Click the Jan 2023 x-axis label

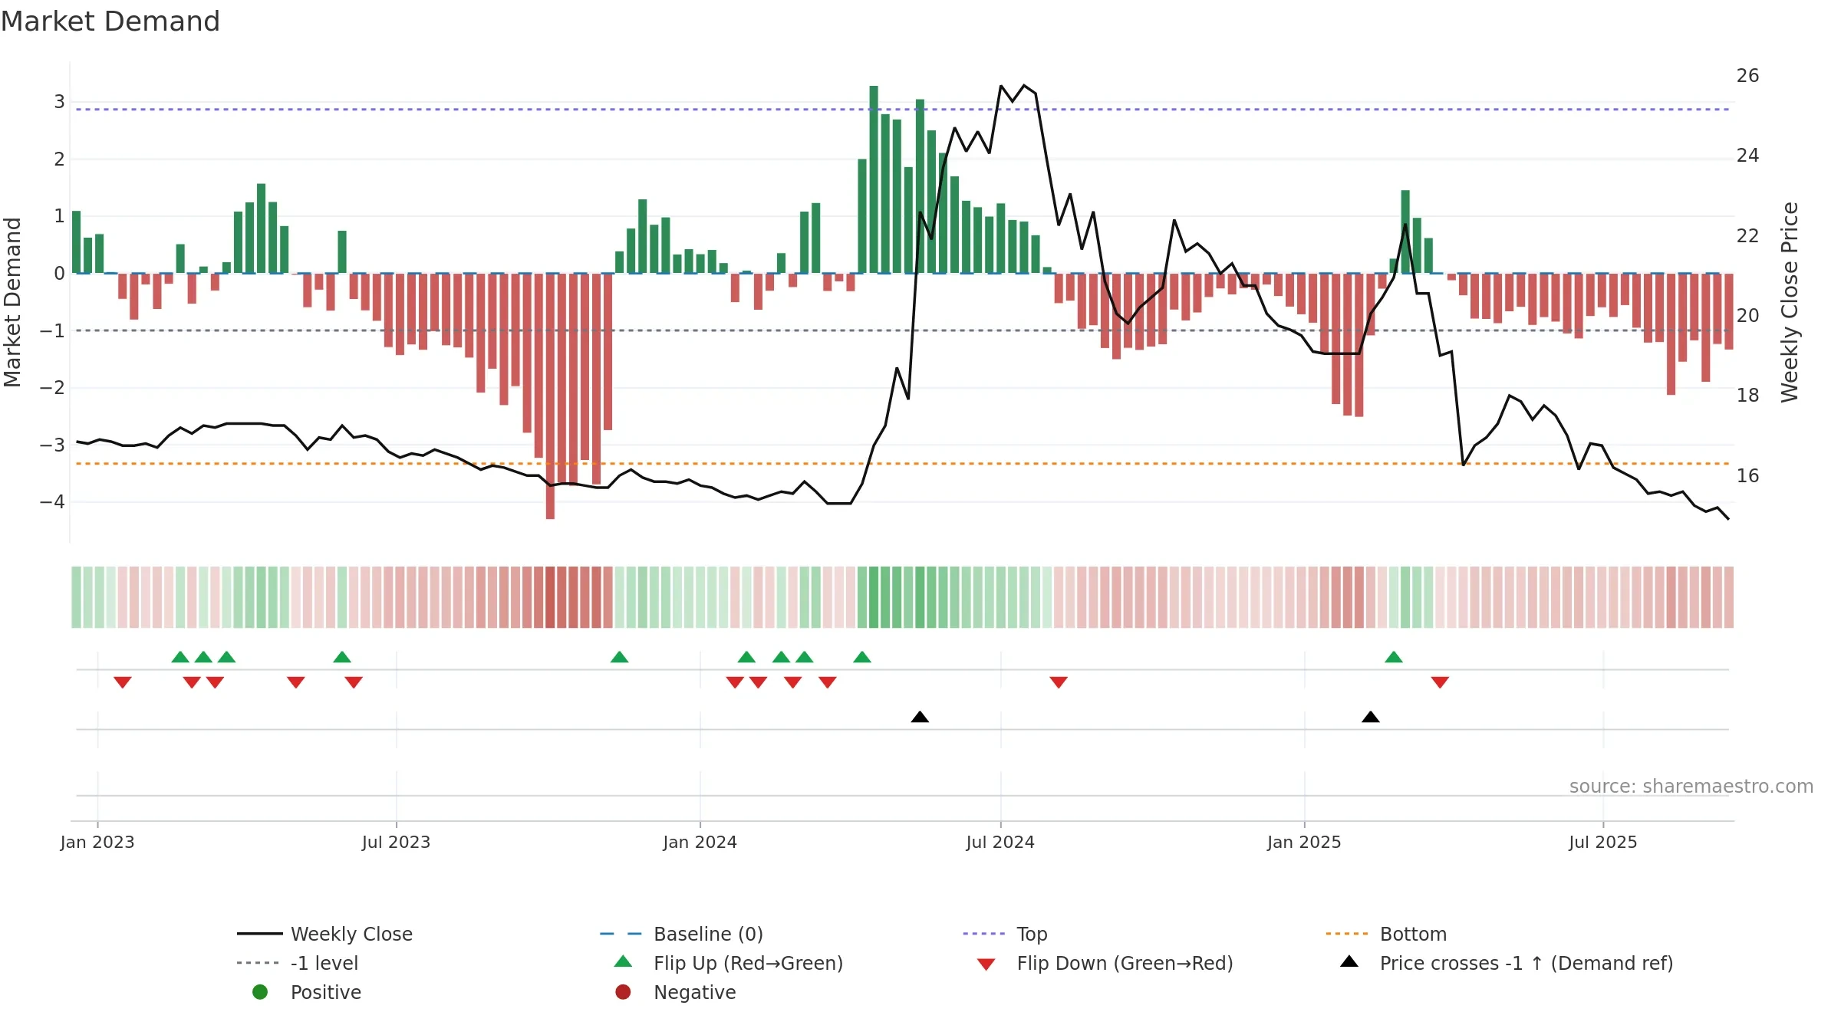(x=97, y=842)
